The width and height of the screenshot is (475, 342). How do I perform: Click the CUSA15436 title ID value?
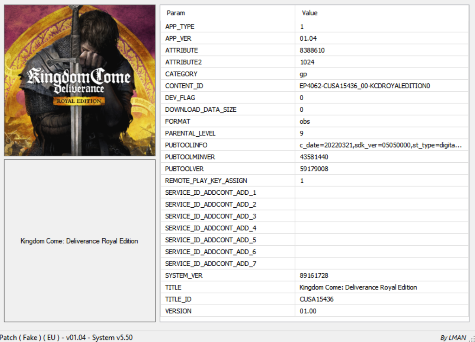point(317,299)
